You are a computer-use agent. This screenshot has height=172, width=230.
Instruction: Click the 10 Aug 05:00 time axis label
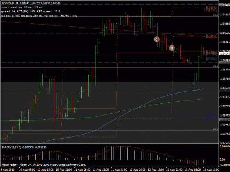click(x=27, y=170)
